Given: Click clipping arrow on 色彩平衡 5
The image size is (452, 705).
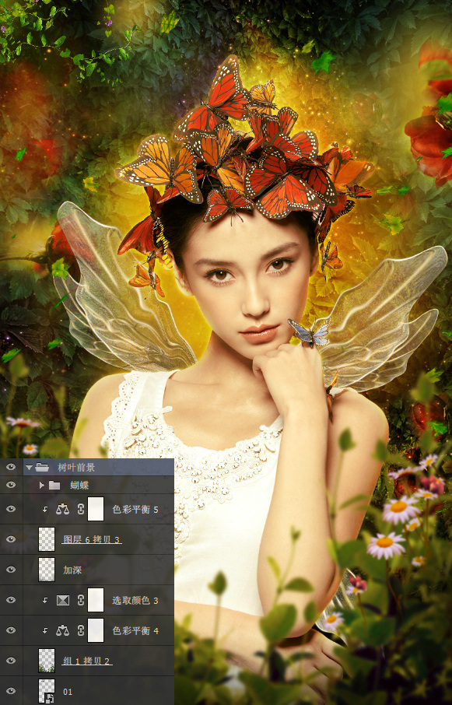Looking at the screenshot, I should point(45,510).
